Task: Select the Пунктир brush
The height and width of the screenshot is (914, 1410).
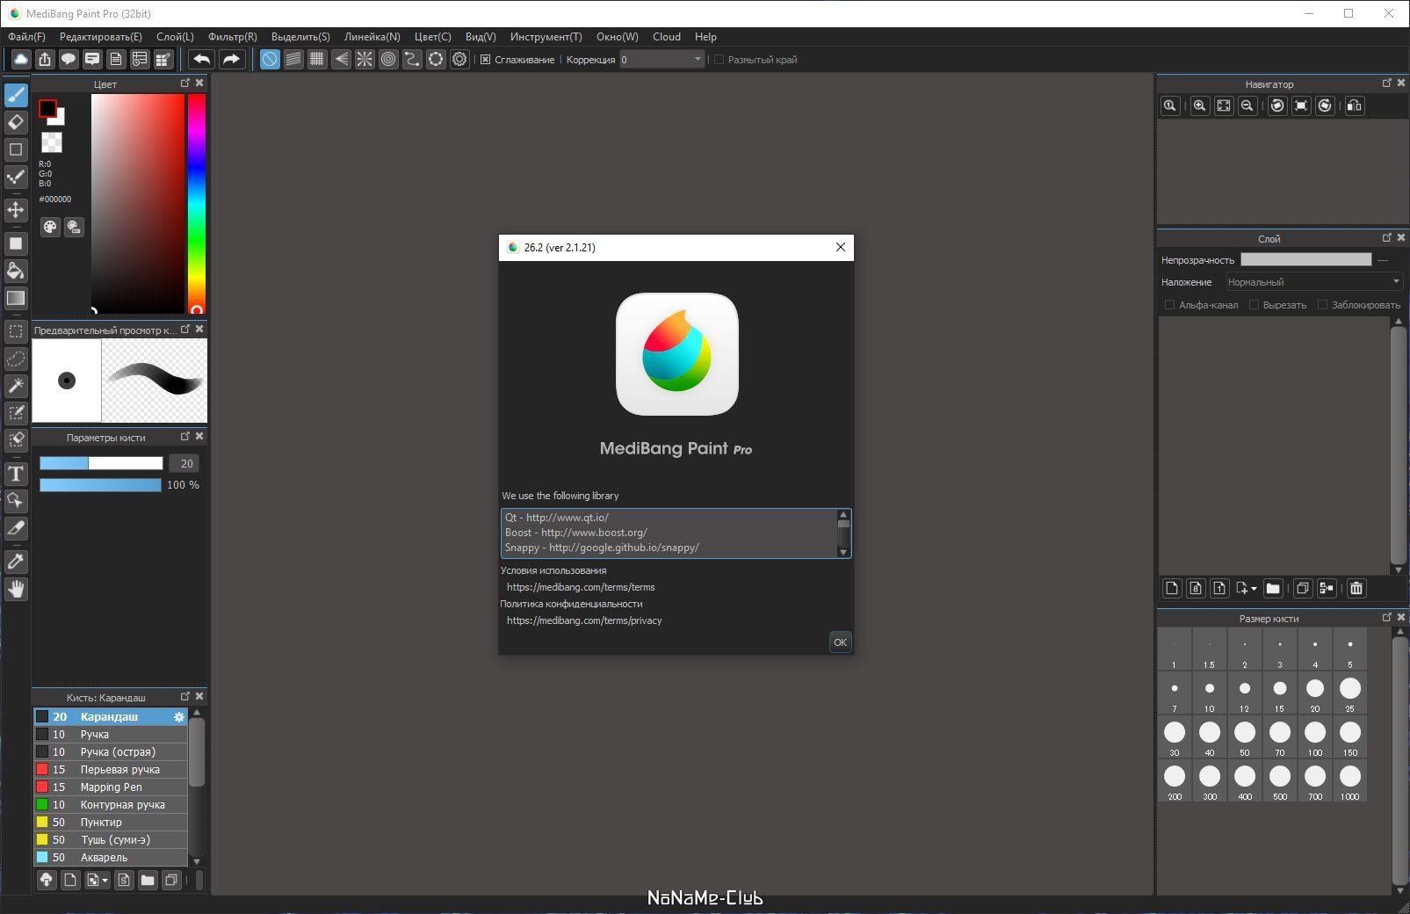Action: tap(111, 823)
